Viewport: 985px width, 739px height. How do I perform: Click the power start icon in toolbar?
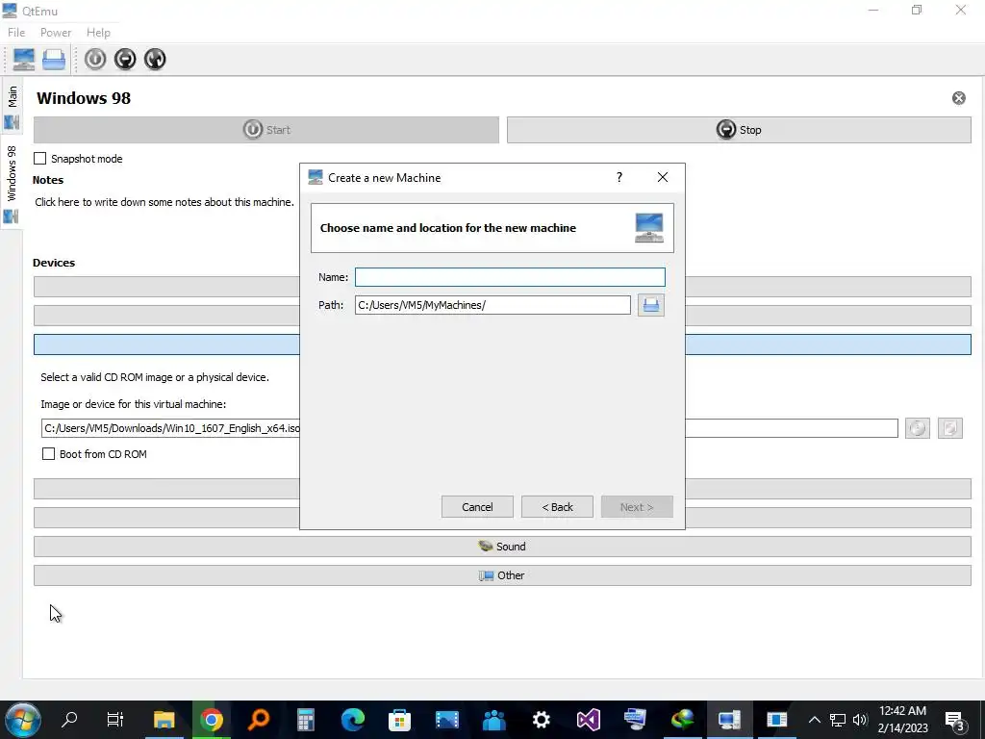coord(95,59)
